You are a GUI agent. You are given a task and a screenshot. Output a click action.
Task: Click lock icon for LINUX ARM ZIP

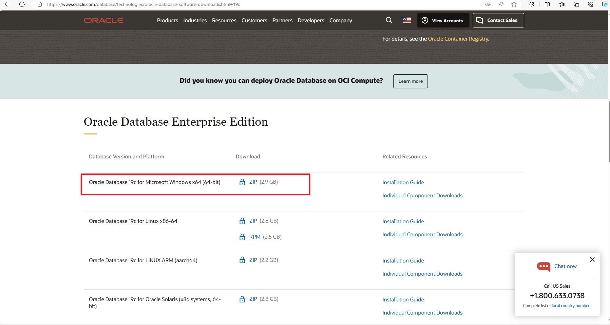click(242, 260)
